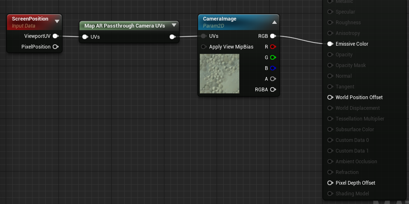Click the World Position Offset input pin
The width and height of the screenshot is (409, 204).
330,97
